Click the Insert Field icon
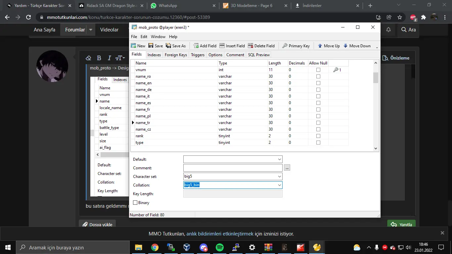 (x=222, y=46)
